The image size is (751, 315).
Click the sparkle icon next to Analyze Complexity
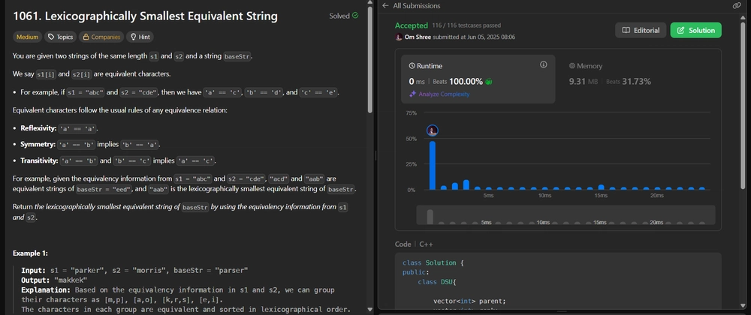click(x=412, y=94)
